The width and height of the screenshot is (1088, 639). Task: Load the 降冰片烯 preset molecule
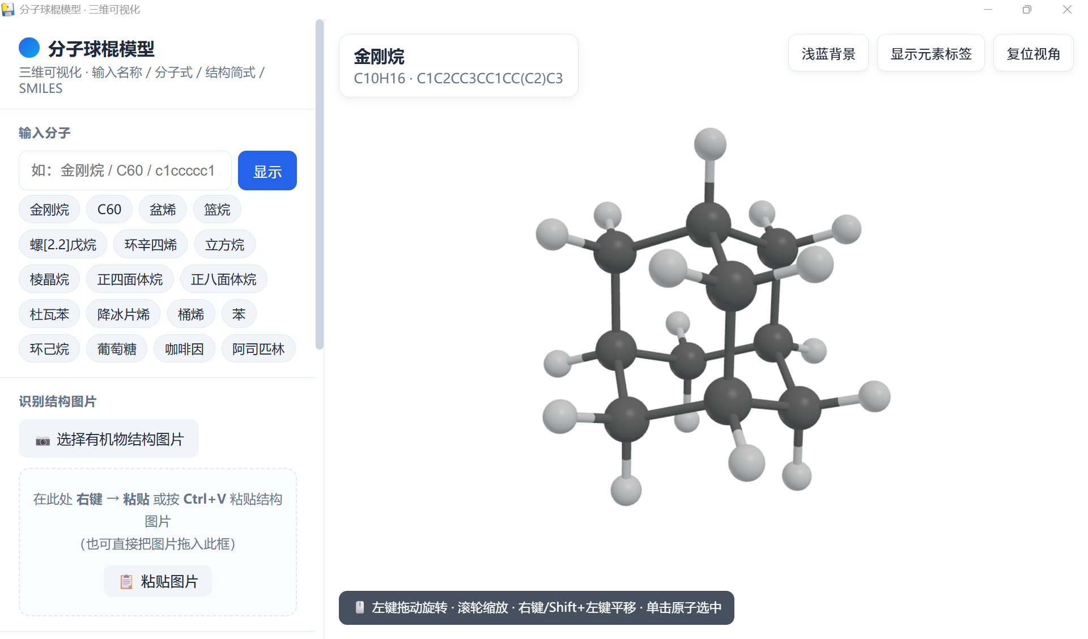(124, 314)
